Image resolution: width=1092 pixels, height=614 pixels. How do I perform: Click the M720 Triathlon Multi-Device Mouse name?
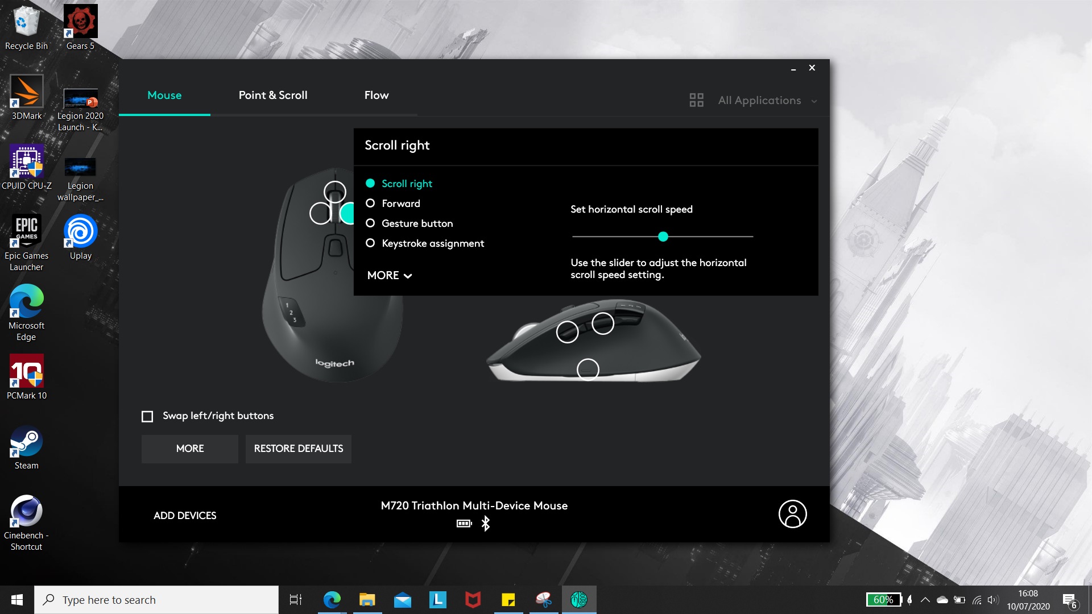[474, 505]
